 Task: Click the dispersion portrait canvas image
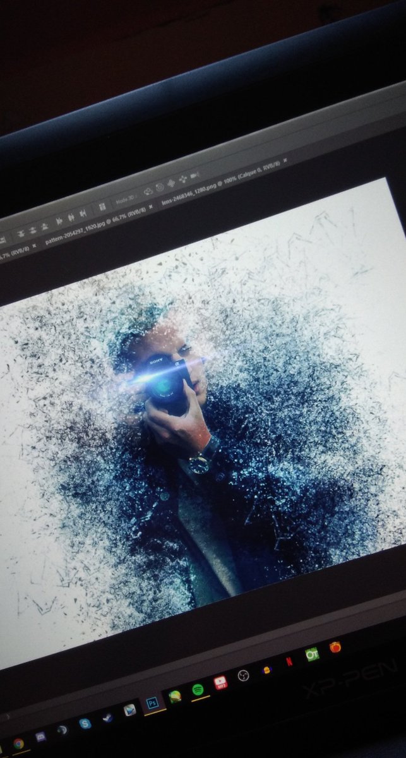[x=203, y=422]
